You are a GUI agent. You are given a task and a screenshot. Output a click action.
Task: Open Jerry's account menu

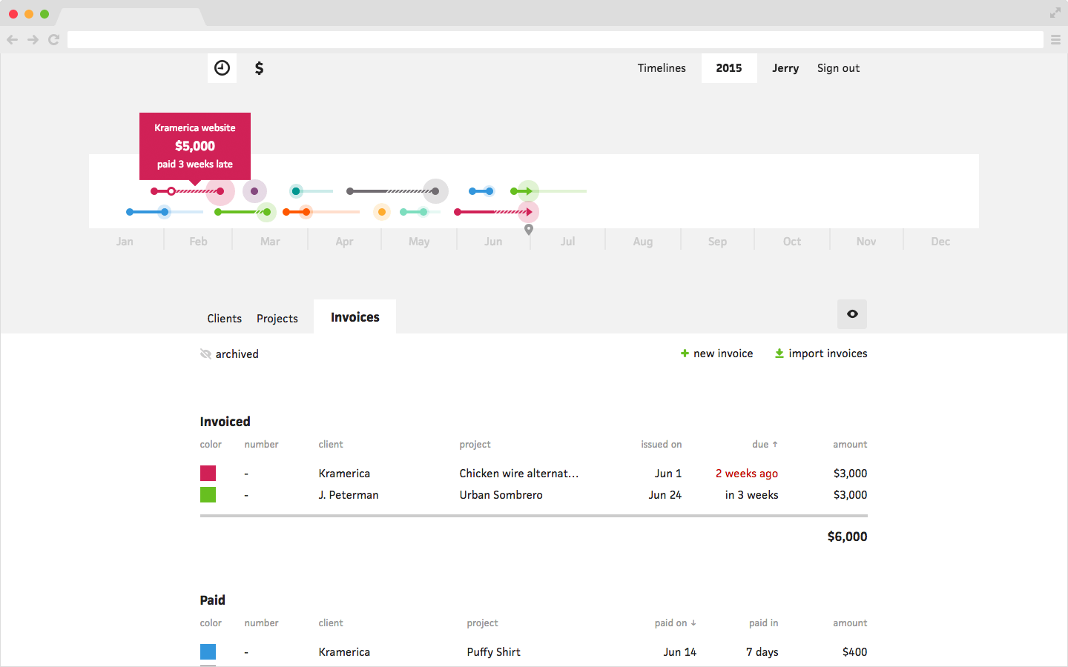[785, 68]
